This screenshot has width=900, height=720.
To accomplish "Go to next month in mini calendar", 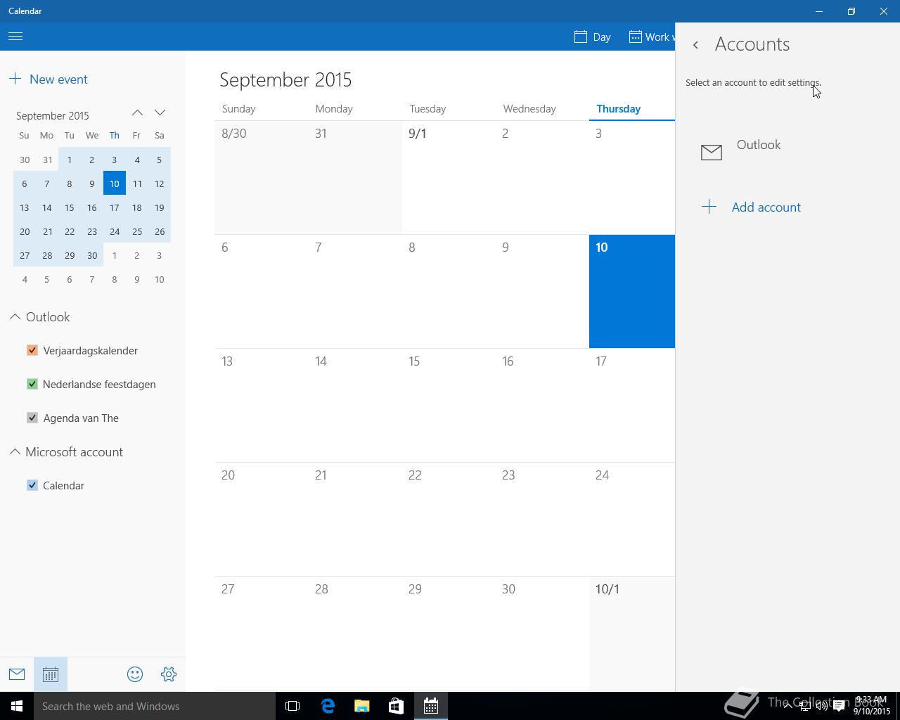I will point(160,112).
